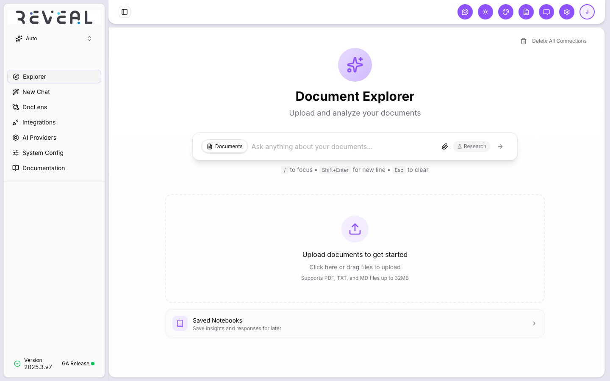Open the heart chat feedback icon
Image resolution: width=610 pixels, height=381 pixels.
point(465,12)
